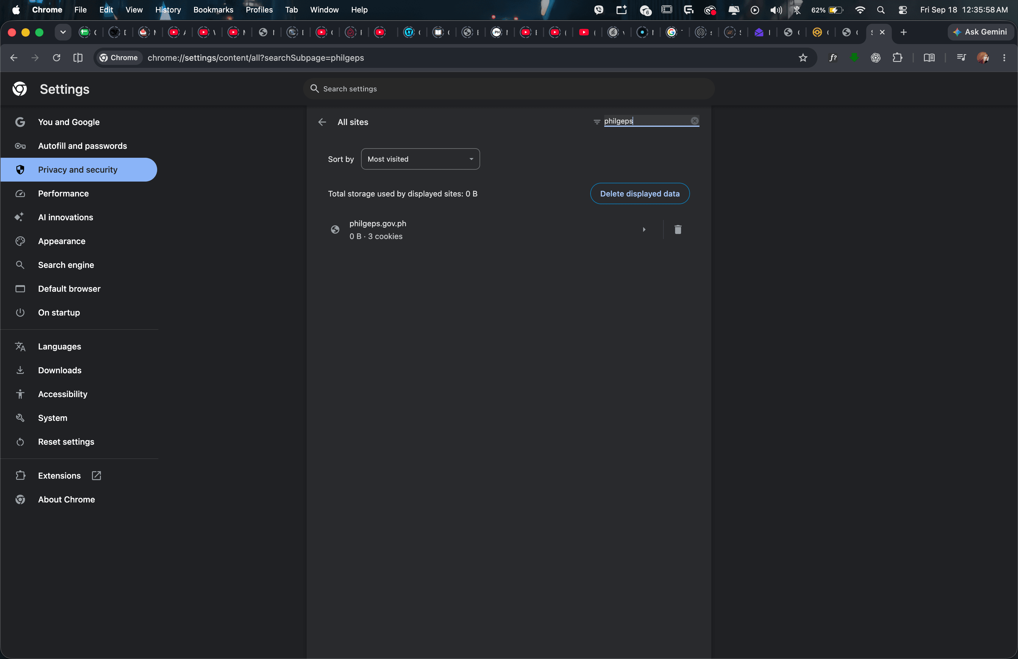The width and height of the screenshot is (1018, 659).
Task: Open Autofill and passwords settings
Action: [79, 146]
